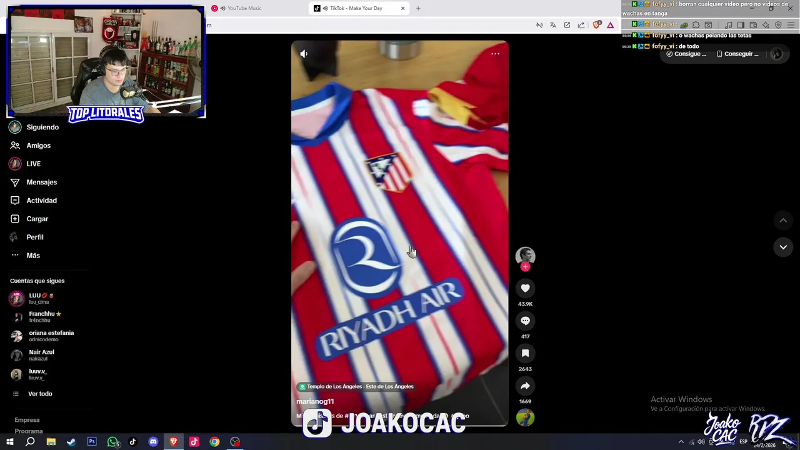
Task: Switch to the YouTube Music tab
Action: pyautogui.click(x=256, y=8)
